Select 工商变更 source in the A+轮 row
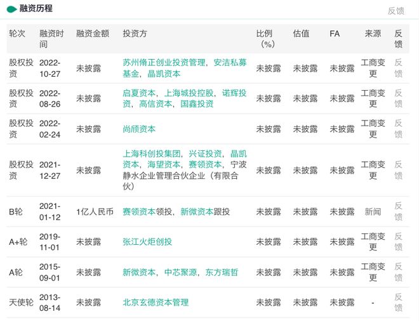 [373, 242]
